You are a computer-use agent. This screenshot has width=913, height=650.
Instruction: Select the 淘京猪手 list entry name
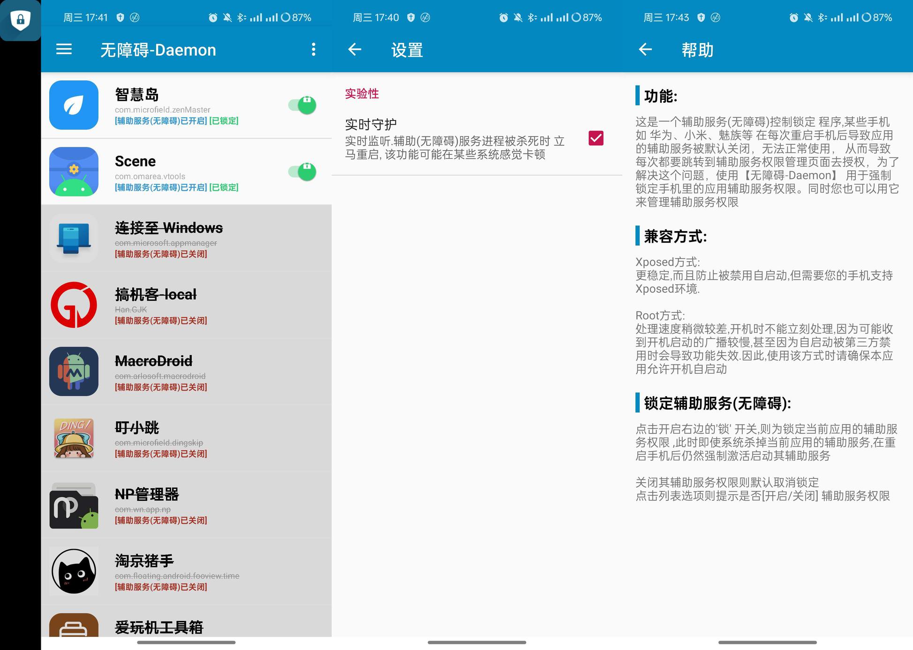[x=144, y=561]
